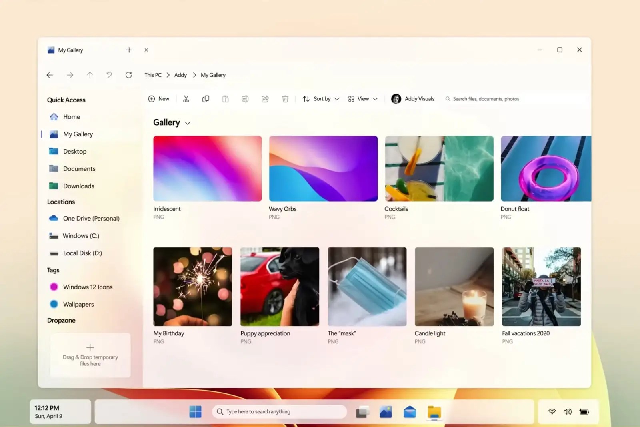
Task: Open the Sort by dropdown
Action: point(320,99)
